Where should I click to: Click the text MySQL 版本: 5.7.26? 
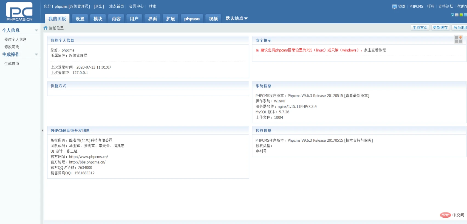click(272, 112)
